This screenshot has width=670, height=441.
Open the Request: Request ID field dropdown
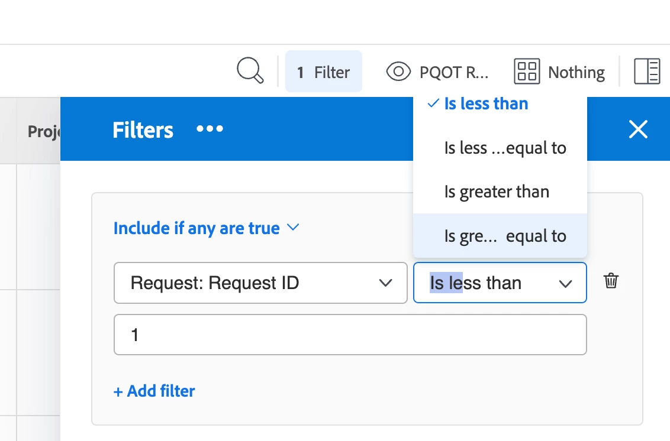point(260,283)
